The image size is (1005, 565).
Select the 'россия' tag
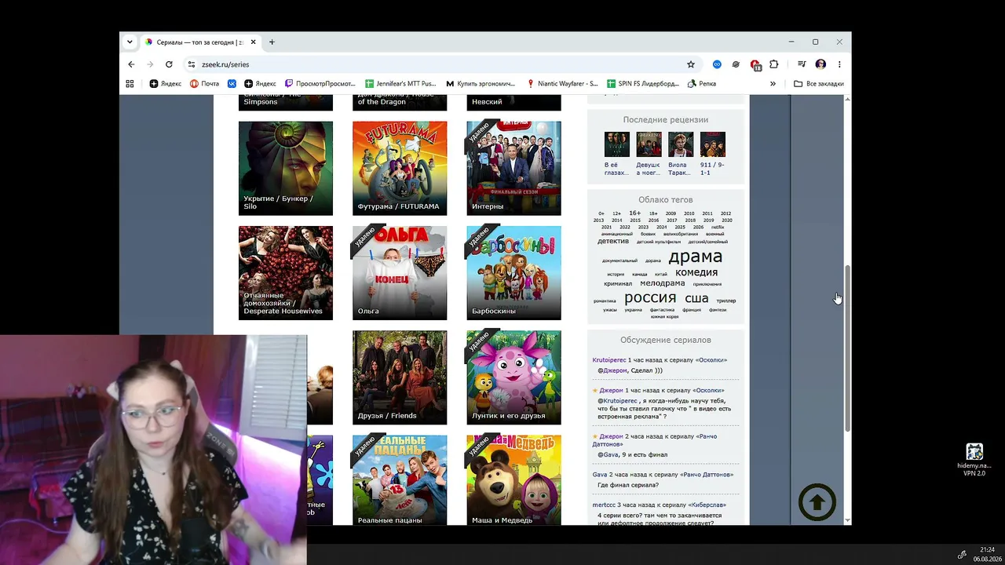click(650, 297)
